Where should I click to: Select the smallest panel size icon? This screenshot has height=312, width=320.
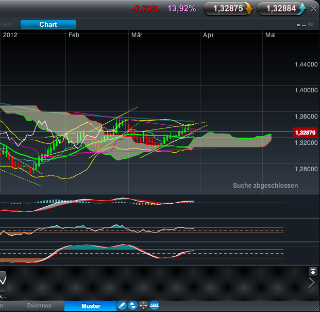point(298,25)
